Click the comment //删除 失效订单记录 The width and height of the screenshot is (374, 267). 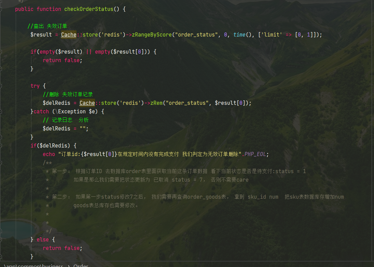68,94
